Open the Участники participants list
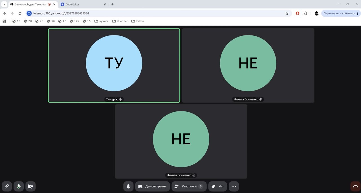Screen dimensions: 361x193 click(x=189, y=186)
